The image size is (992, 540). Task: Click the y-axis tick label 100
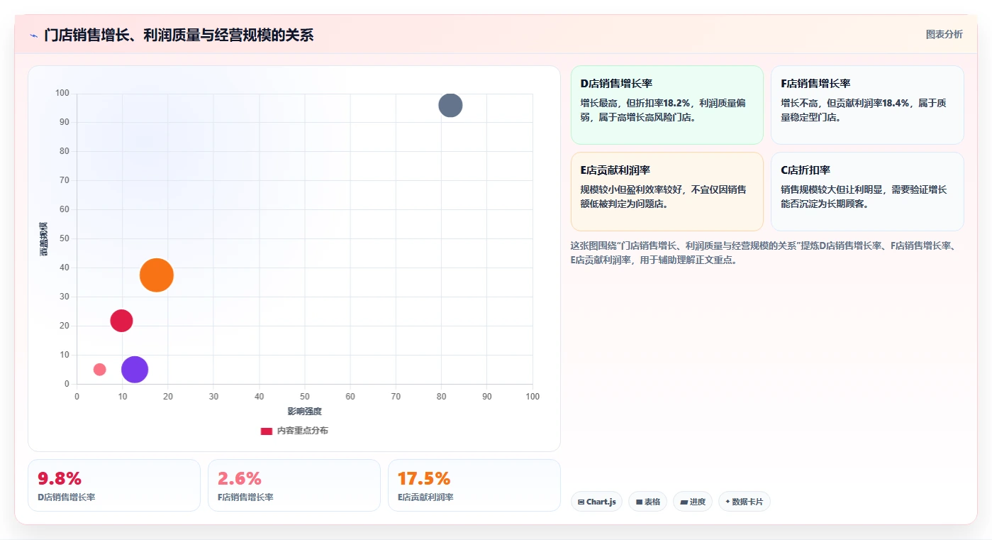62,93
